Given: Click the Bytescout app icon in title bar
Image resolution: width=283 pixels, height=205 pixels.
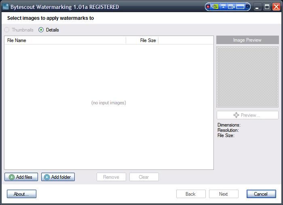Looking at the screenshot, I should [x=6, y=7].
